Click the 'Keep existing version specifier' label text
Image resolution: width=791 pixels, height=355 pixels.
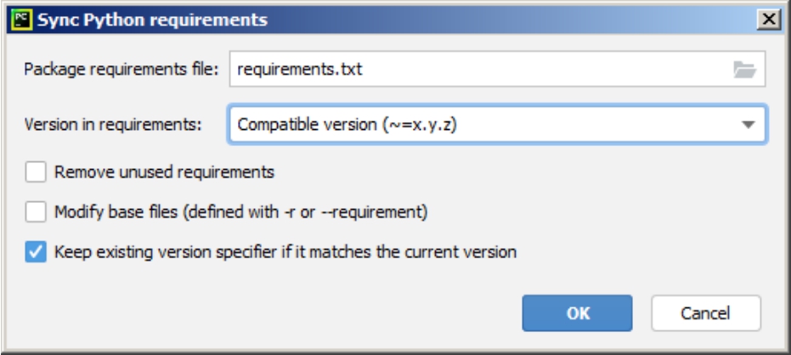[x=285, y=251]
